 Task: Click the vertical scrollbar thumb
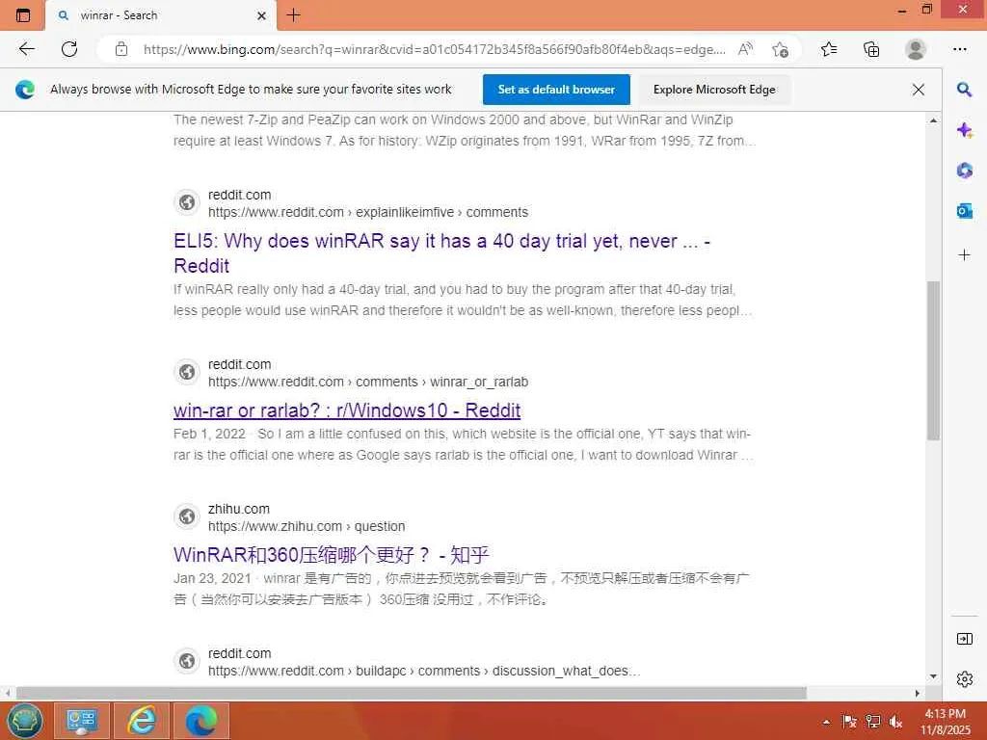[933, 360]
